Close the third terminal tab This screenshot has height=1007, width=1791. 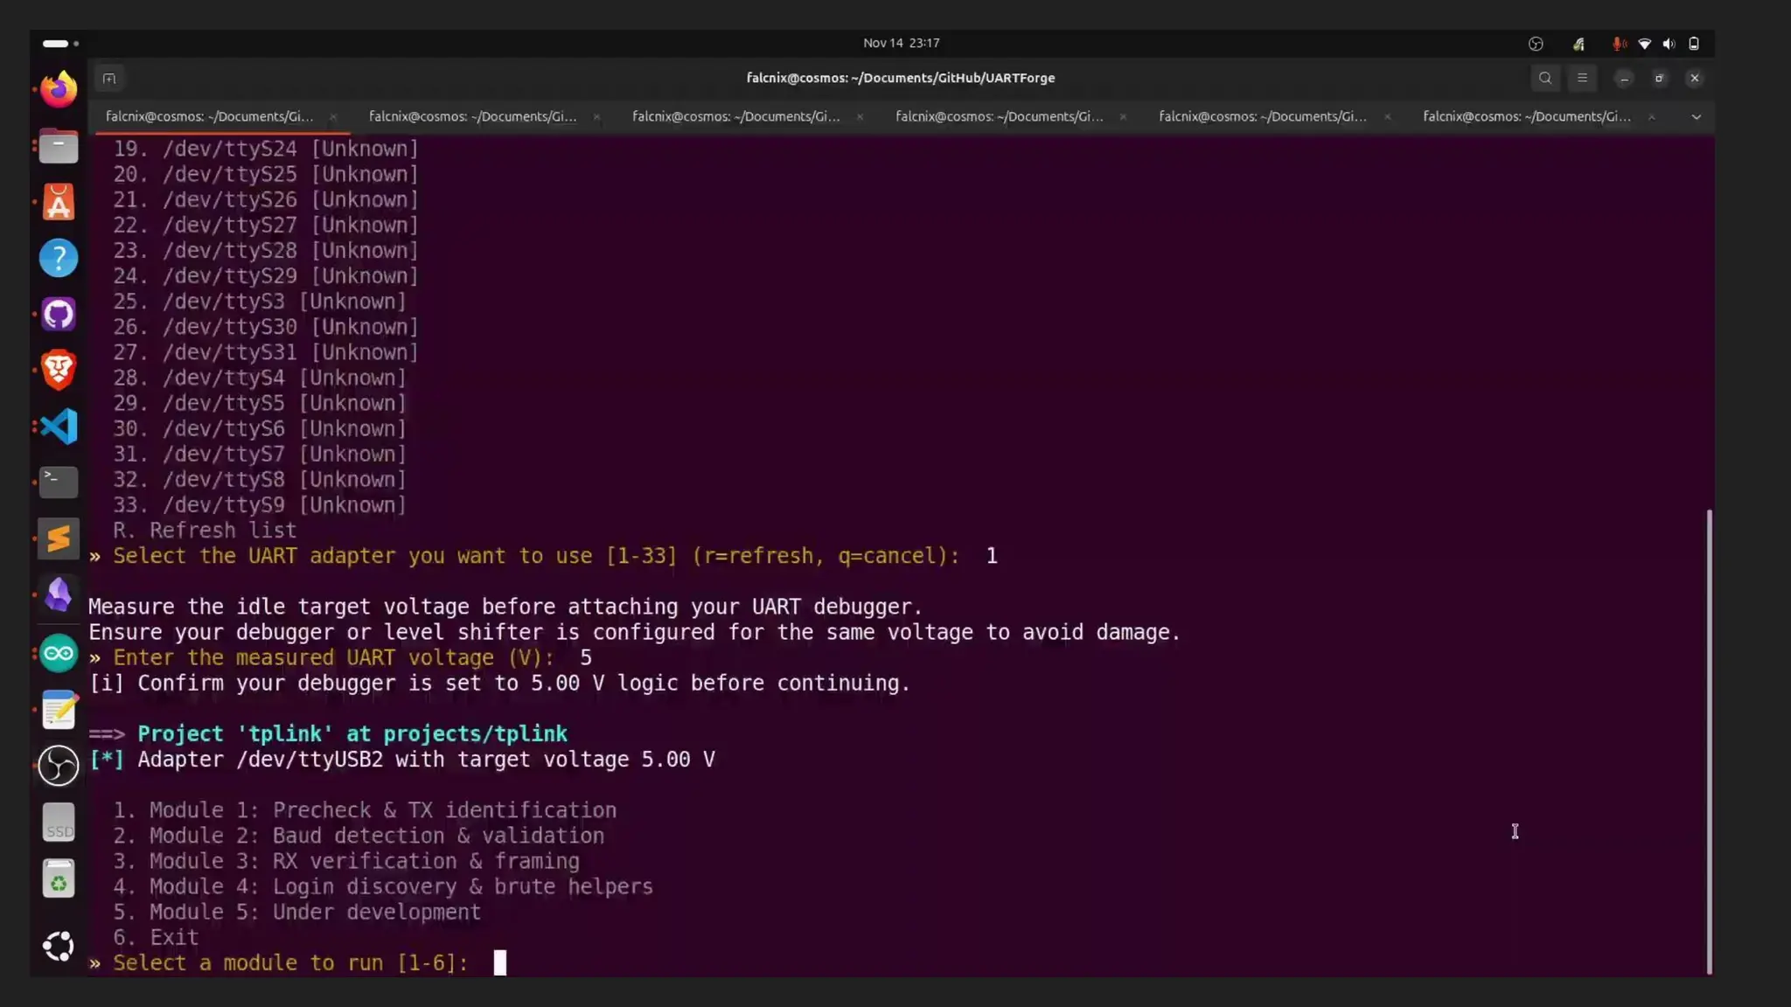click(860, 117)
